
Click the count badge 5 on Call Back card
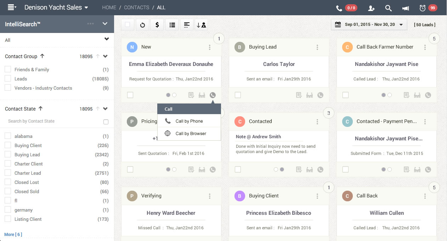[x=434, y=187]
